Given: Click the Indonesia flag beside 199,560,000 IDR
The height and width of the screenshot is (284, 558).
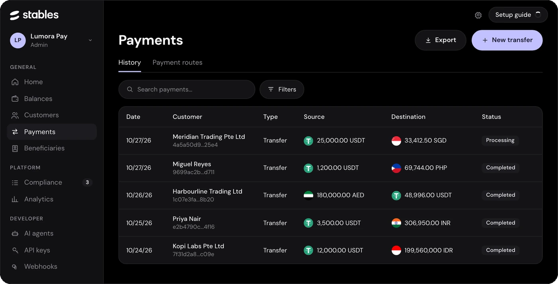Looking at the screenshot, I should click(x=396, y=251).
